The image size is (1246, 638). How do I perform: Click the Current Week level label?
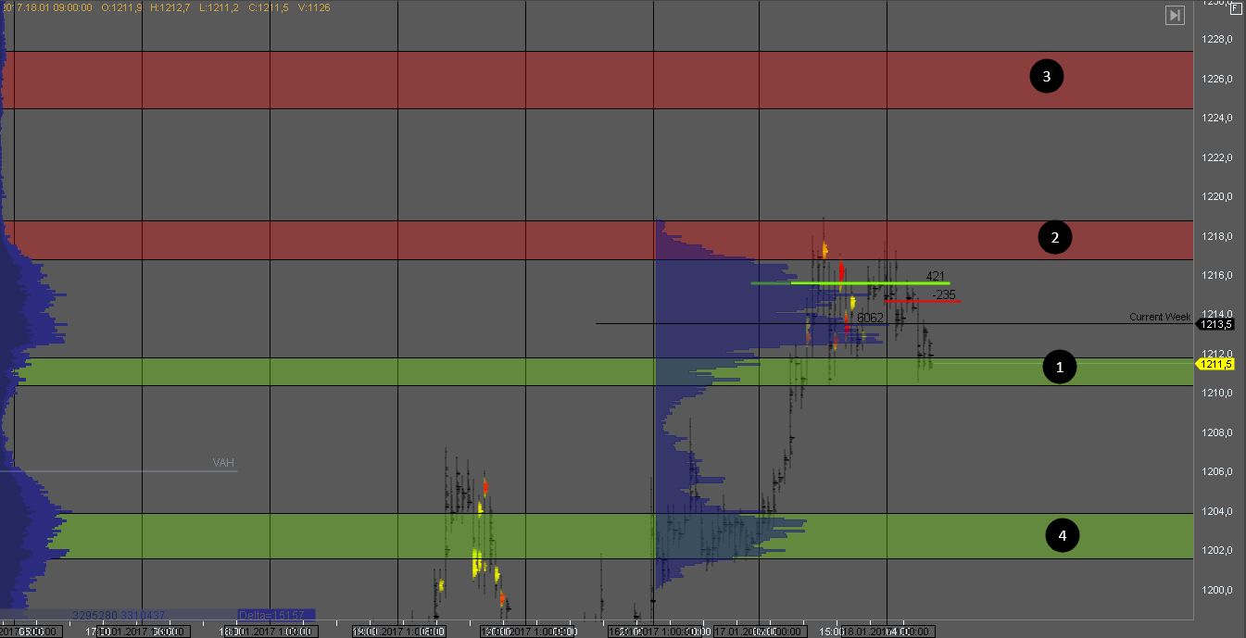point(1159,317)
